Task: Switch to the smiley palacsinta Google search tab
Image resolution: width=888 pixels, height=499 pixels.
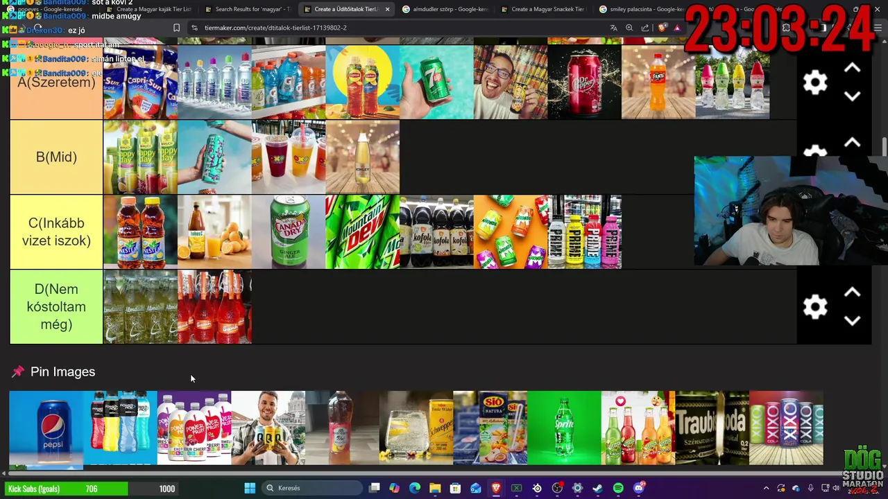Action: (642, 9)
